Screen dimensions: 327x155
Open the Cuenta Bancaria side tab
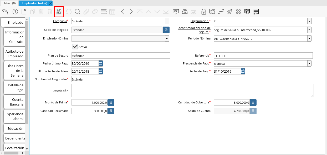pyautogui.click(x=15, y=102)
